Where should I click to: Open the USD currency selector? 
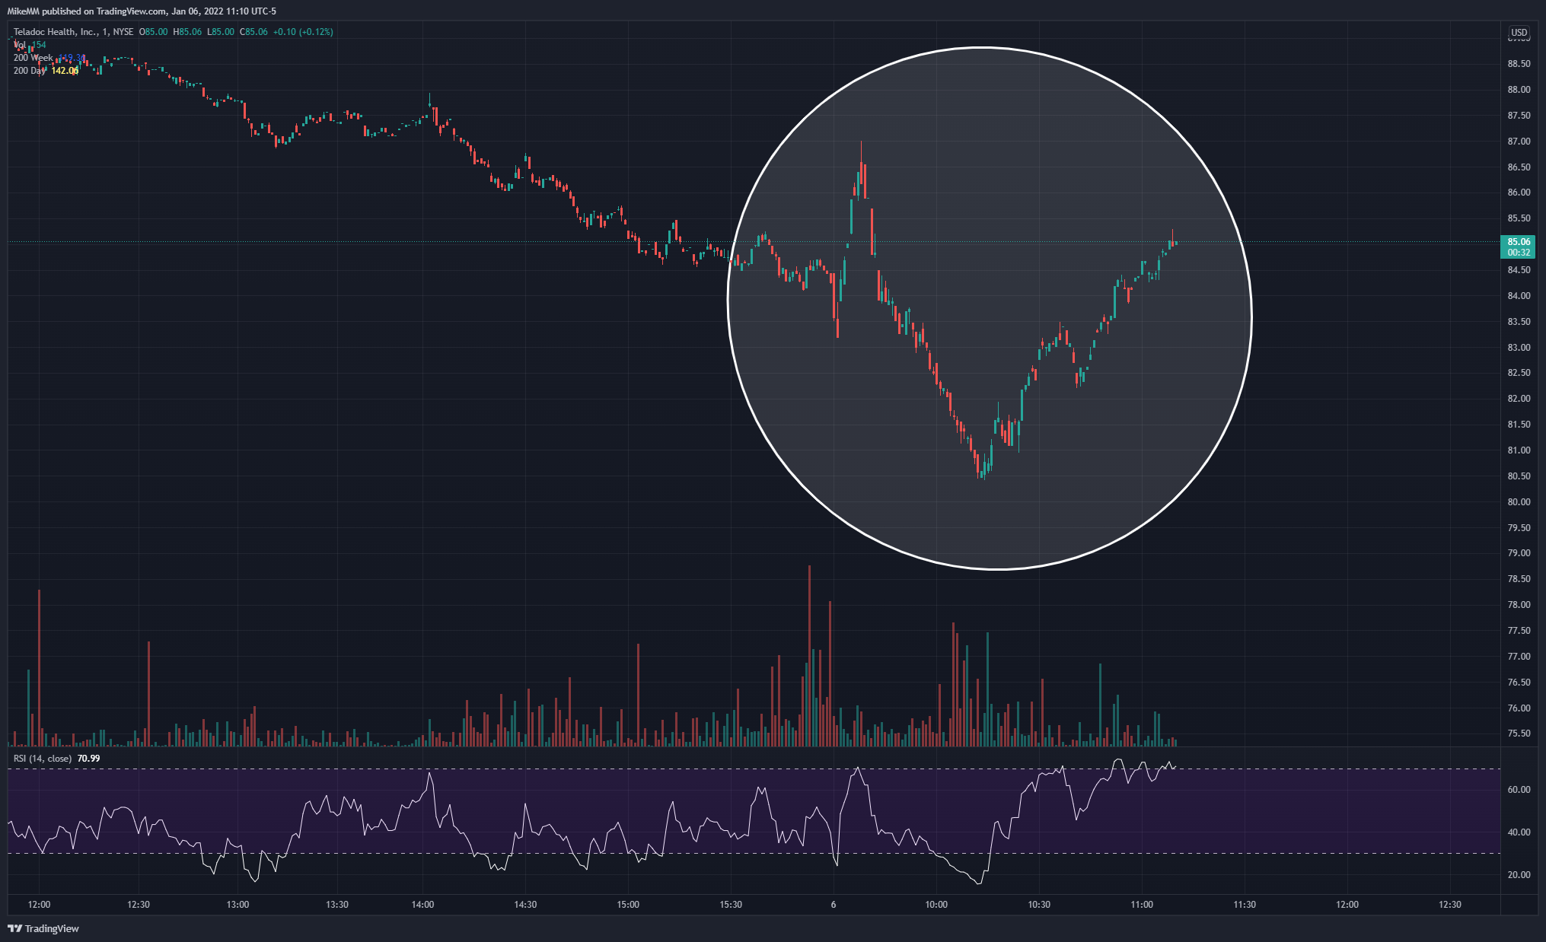click(x=1519, y=33)
